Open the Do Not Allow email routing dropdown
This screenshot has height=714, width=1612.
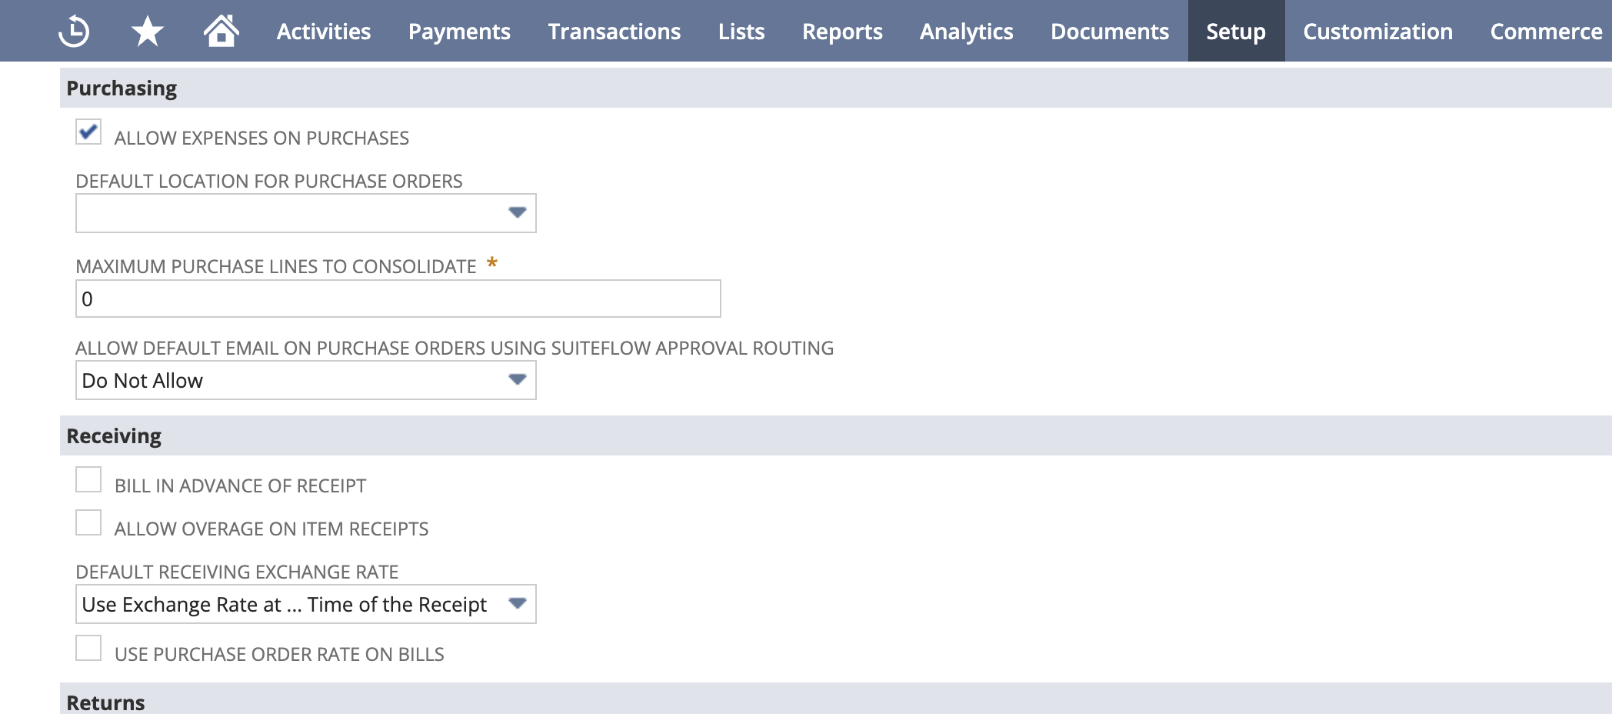306,380
